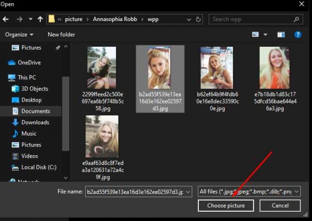Select thumbnail of e9aaf63d8c8f7ed...9f.jpg

[102, 136]
